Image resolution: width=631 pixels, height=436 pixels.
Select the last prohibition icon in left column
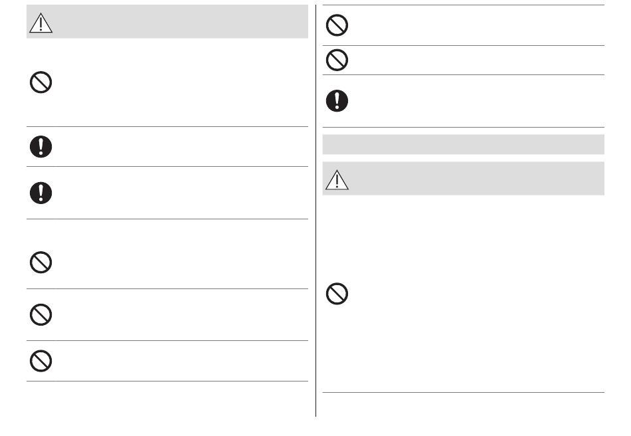click(x=41, y=361)
